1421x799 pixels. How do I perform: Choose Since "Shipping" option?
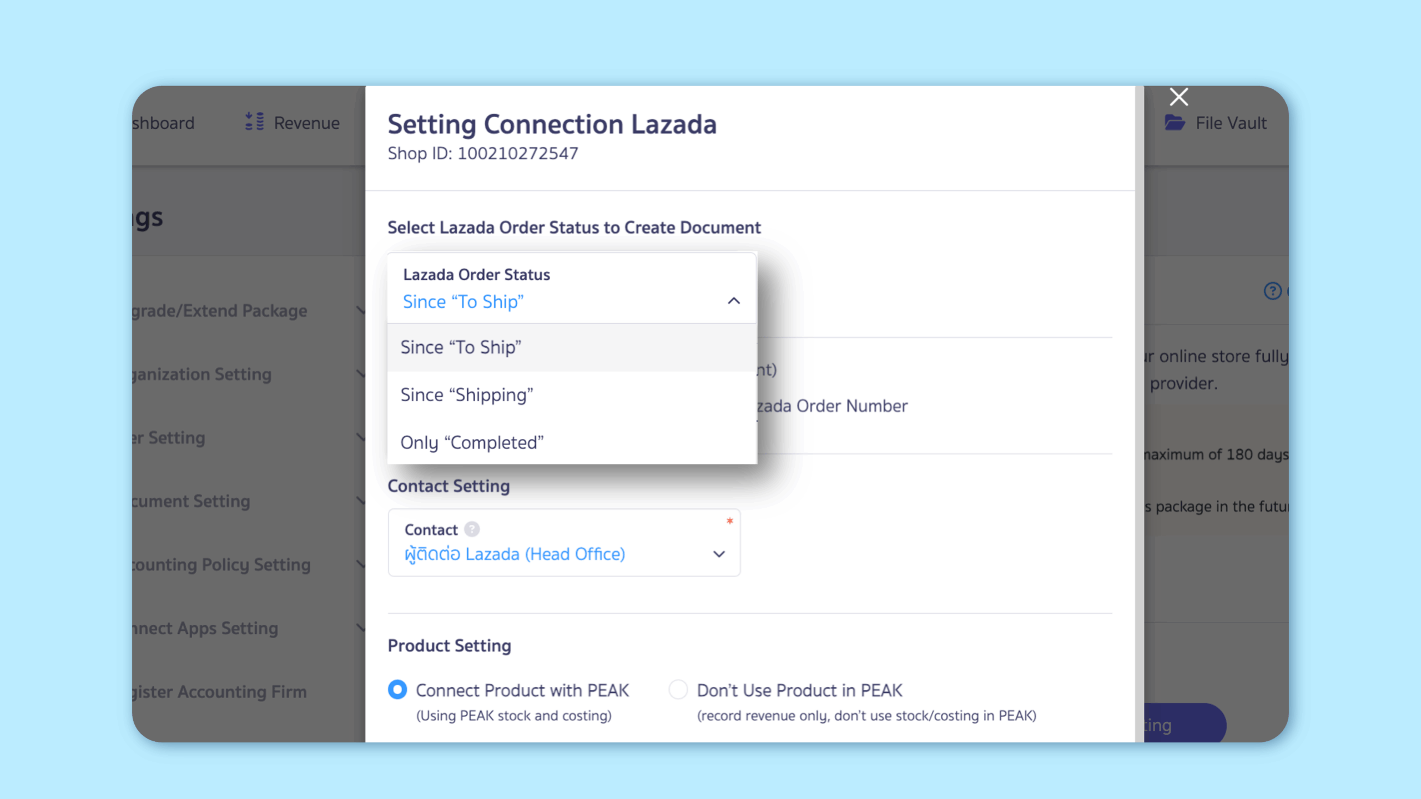(x=467, y=395)
